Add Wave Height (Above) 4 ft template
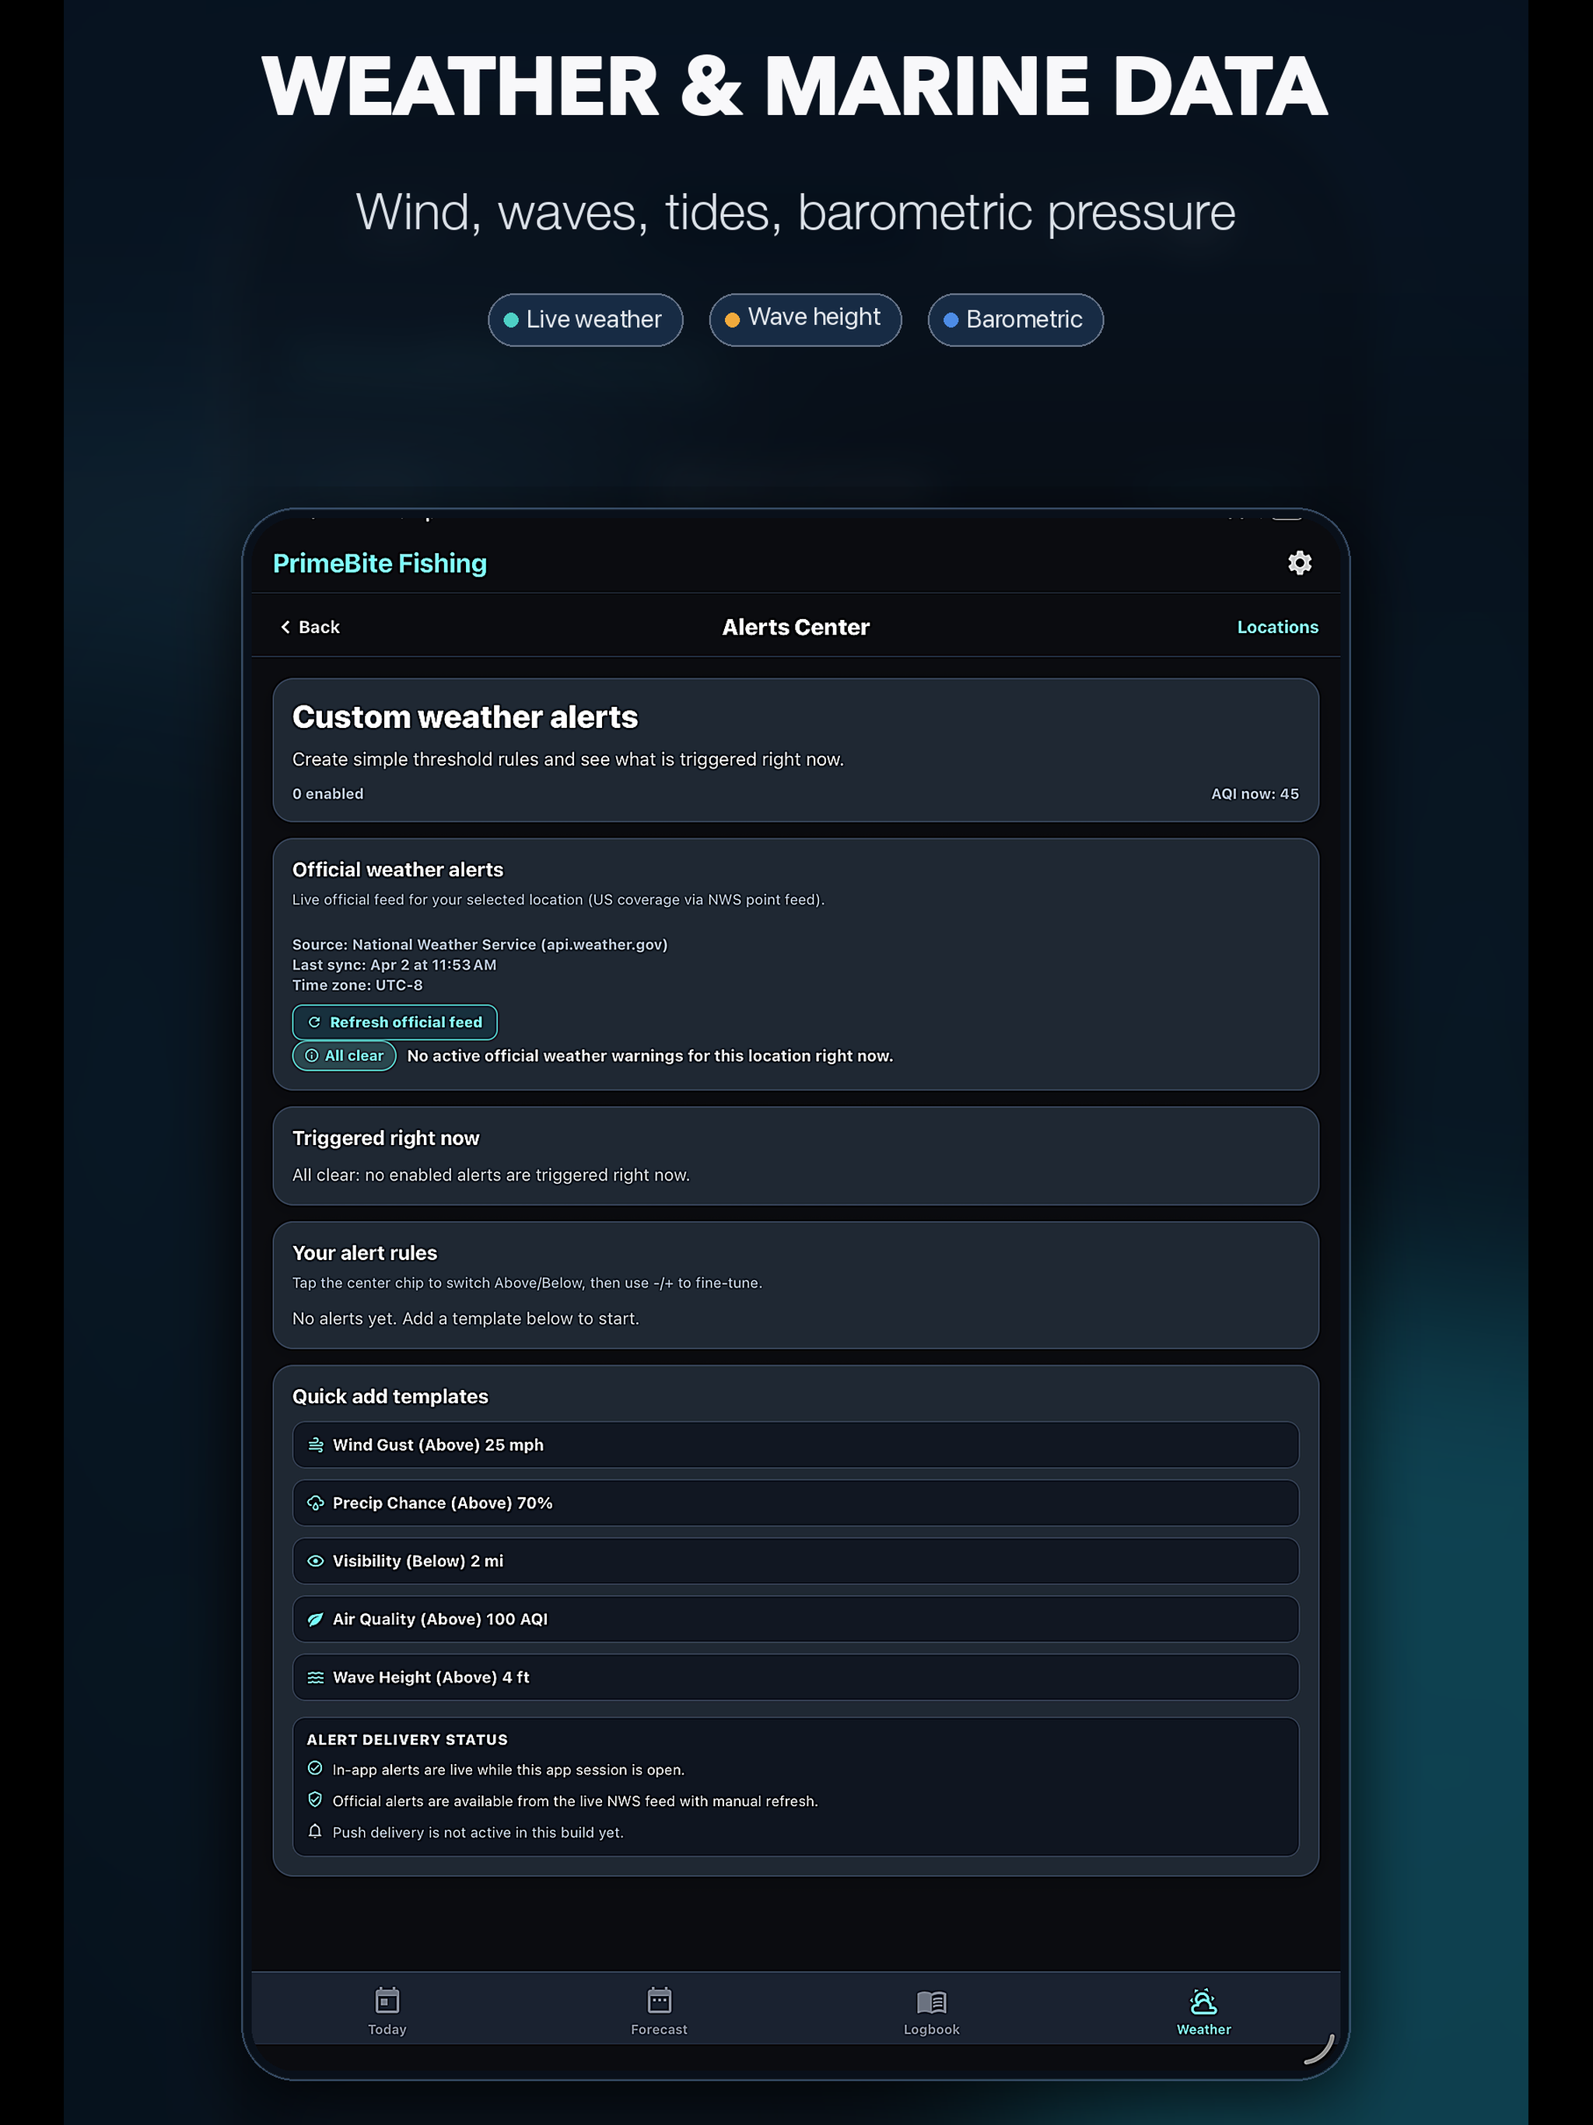The height and width of the screenshot is (2125, 1593). [796, 1677]
